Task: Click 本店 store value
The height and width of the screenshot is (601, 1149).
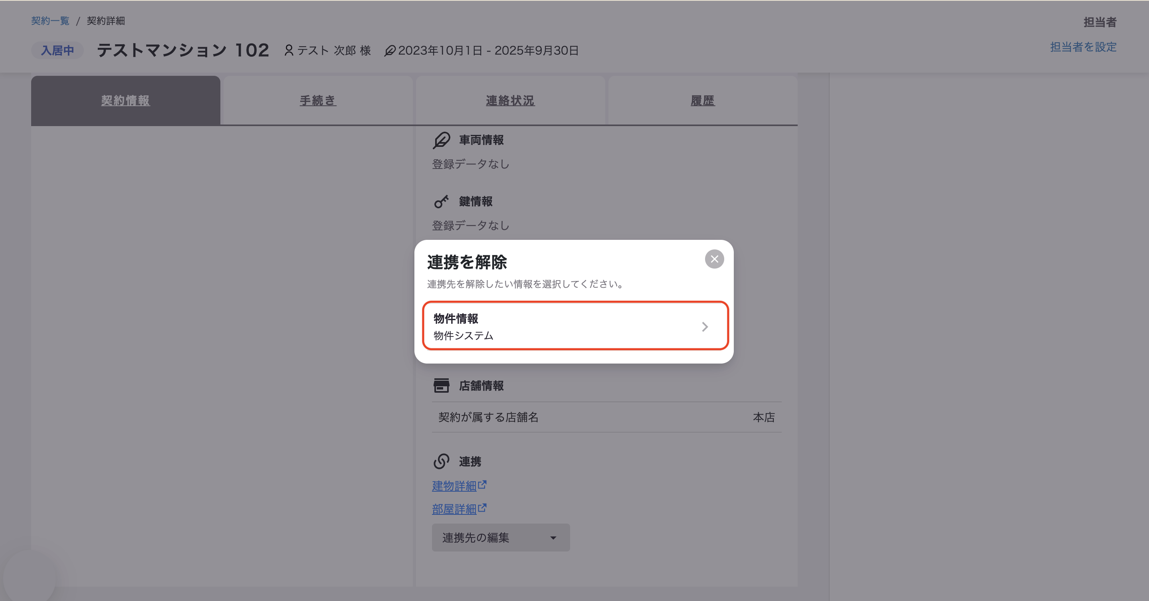Action: tap(764, 417)
